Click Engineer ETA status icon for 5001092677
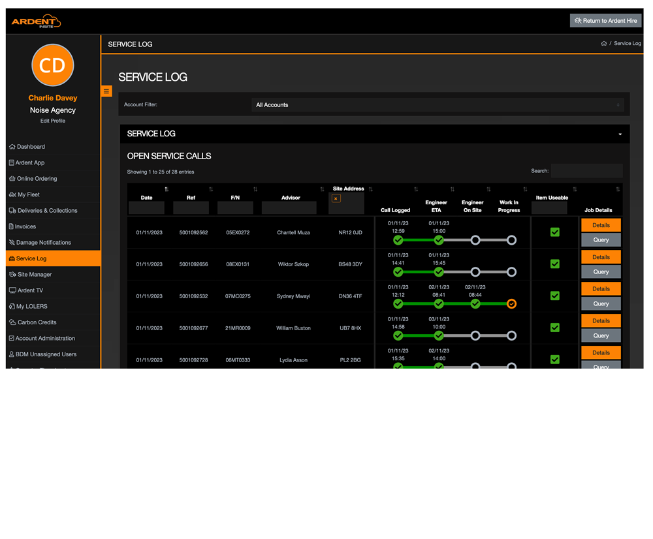Viewport: 653px width, 539px height. pos(439,336)
